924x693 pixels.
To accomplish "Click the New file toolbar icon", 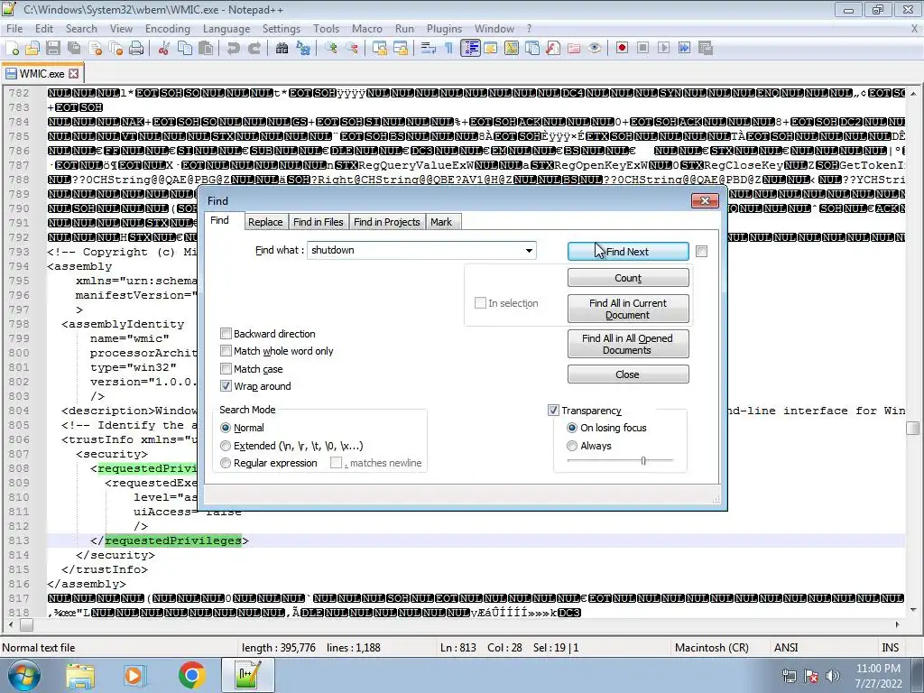I will [13, 49].
